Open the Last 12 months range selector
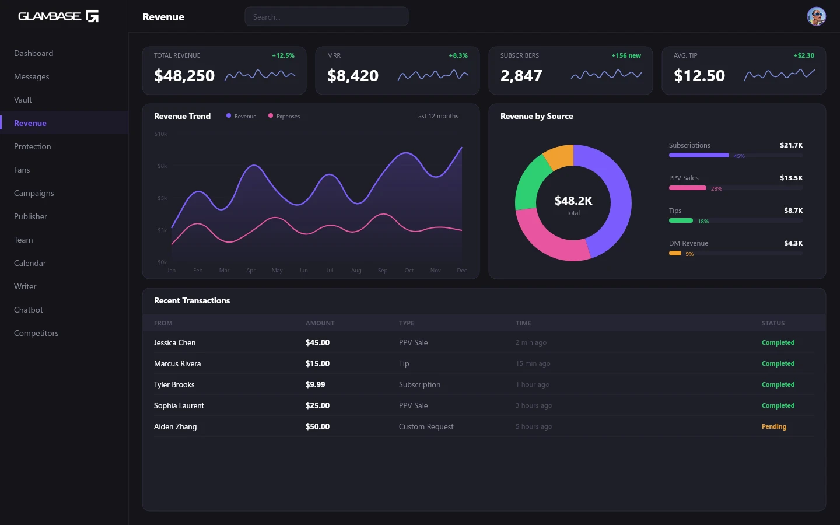 (436, 116)
